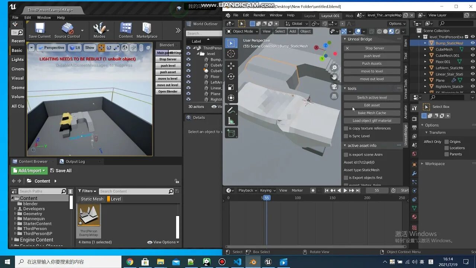Hide Bump_StaticMesh in Blender outliner
This screenshot has width=476, height=268.
click(x=473, y=43)
